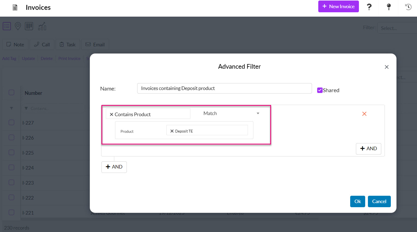417x232 pixels.
Task: Add outer AND group below
Action: click(x=114, y=167)
